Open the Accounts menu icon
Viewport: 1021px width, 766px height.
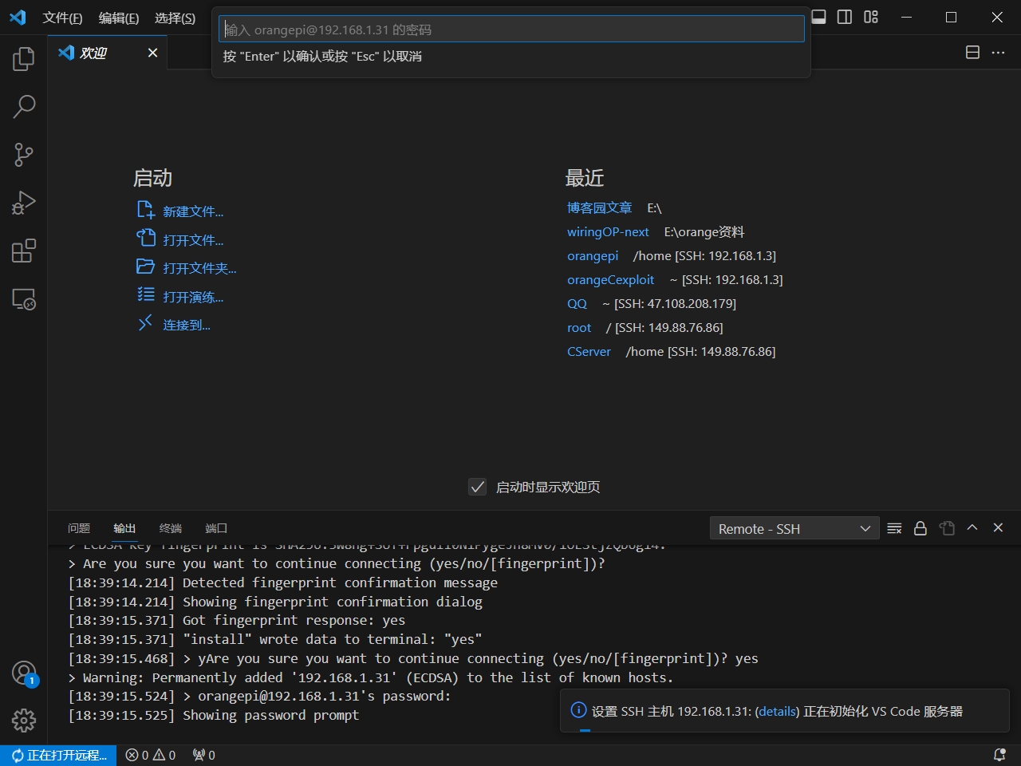point(24,673)
